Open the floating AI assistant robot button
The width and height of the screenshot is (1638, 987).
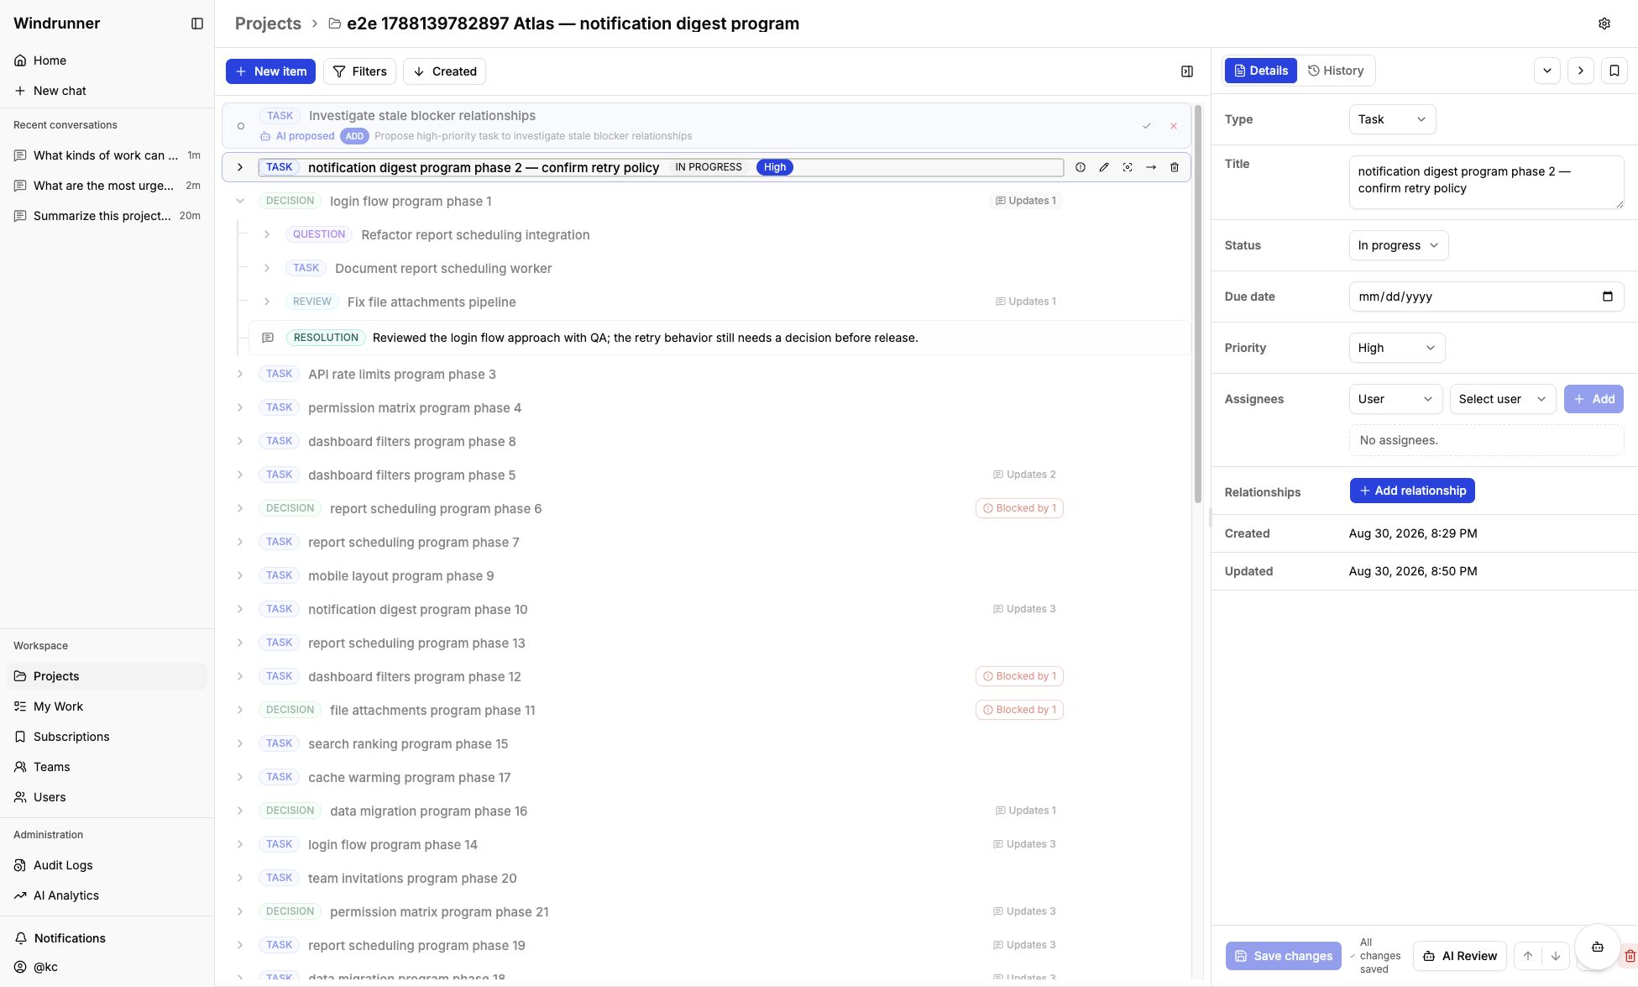pos(1598,947)
